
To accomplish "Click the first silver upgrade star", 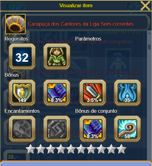I will pos(31,149).
